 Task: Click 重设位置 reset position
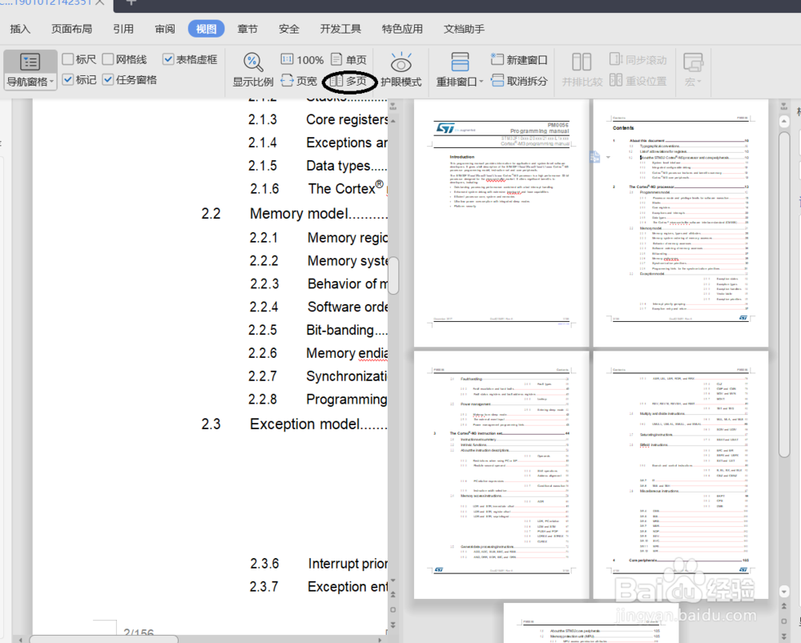pos(638,81)
